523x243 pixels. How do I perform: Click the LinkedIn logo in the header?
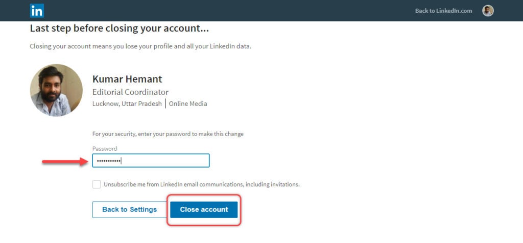point(37,11)
